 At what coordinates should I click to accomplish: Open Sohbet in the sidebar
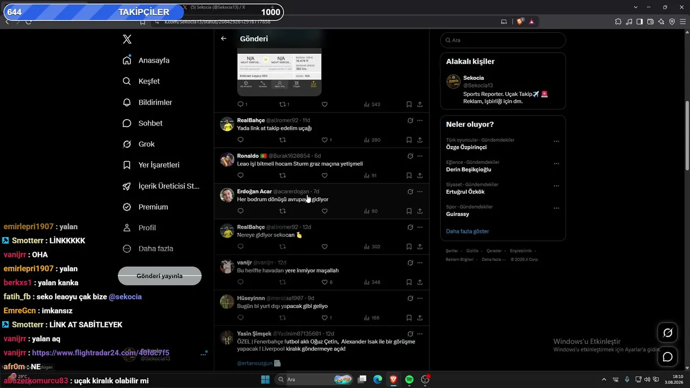pyautogui.click(x=142, y=123)
